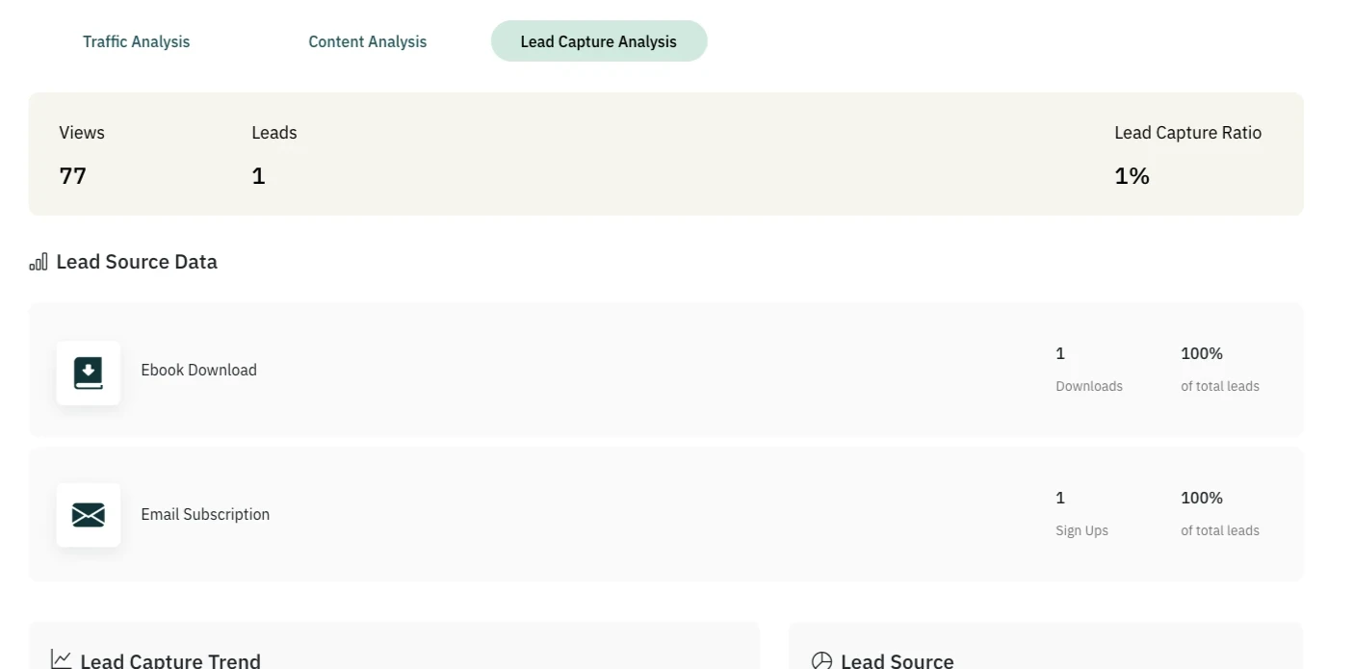Click the line chart icon beside Lead Capture Trend
The image size is (1355, 669).
pos(61,658)
